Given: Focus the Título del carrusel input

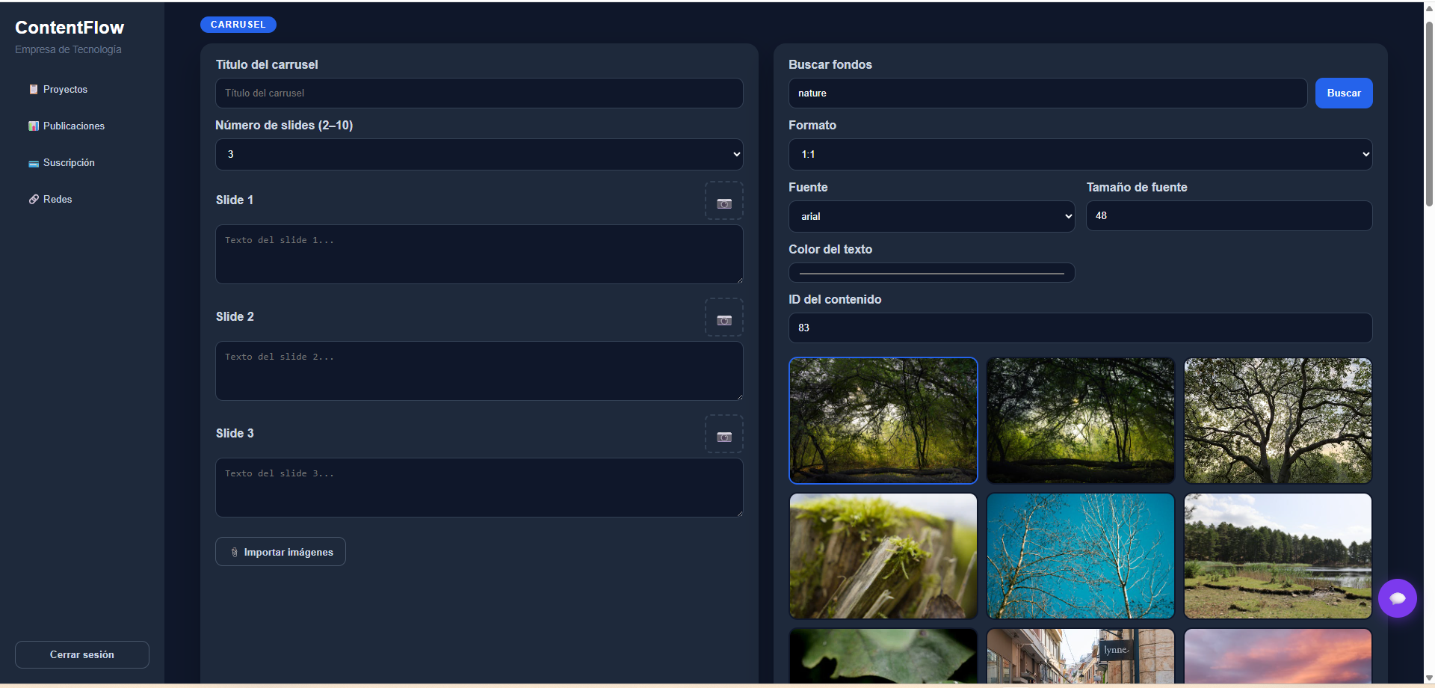Looking at the screenshot, I should pyautogui.click(x=479, y=93).
